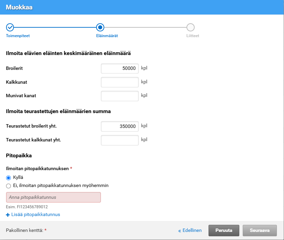Go back using the Edellinen link

(190, 231)
